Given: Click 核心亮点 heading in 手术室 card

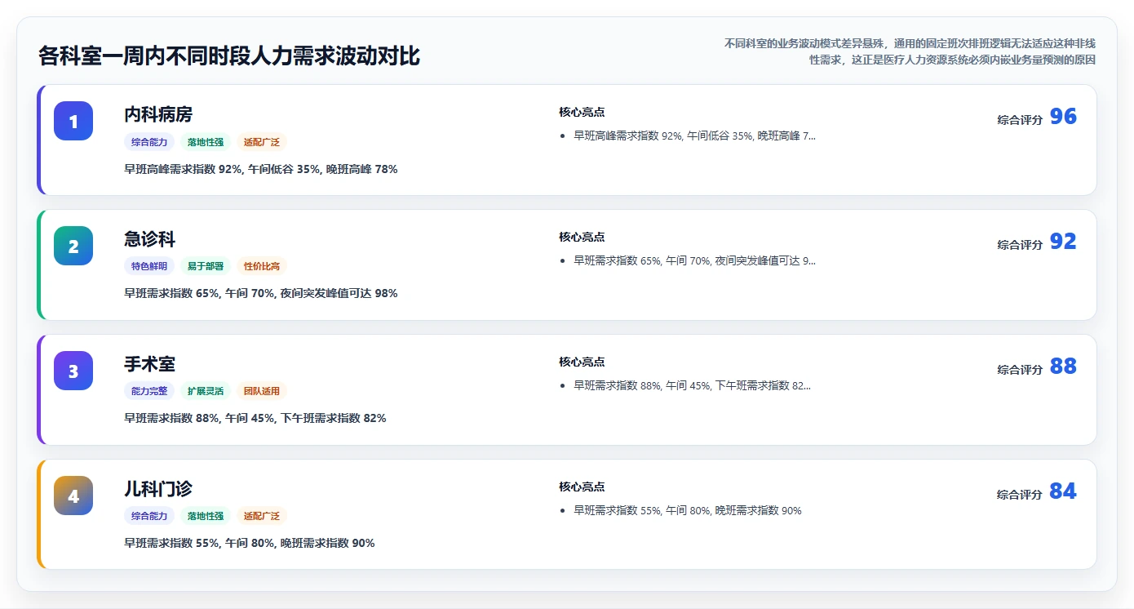Looking at the screenshot, I should pyautogui.click(x=582, y=362).
